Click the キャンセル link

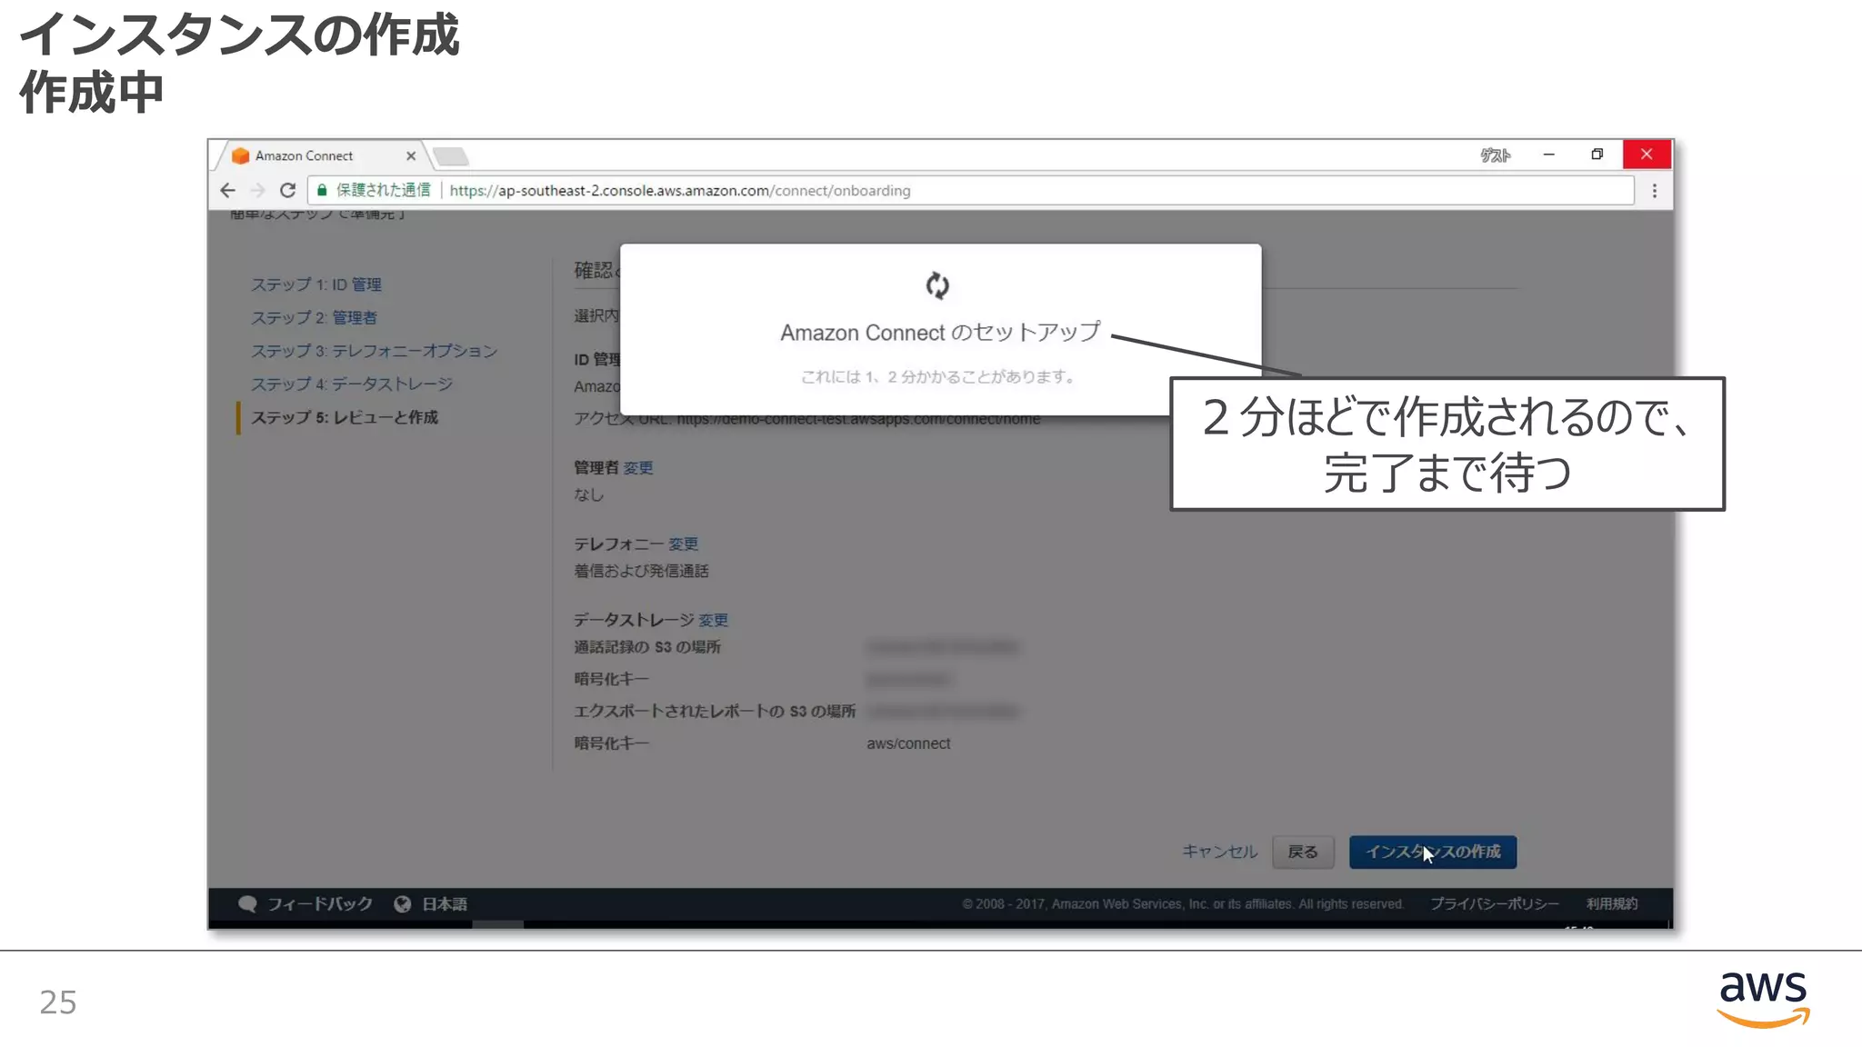[x=1219, y=852]
